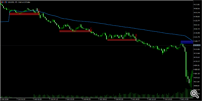Click the 4173.81 price scale label
Viewport: 202px width, 101px height.
coord(197,5)
